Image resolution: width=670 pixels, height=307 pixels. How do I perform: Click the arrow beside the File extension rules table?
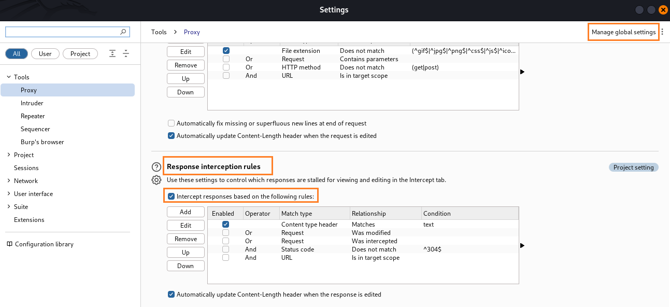pyautogui.click(x=522, y=72)
